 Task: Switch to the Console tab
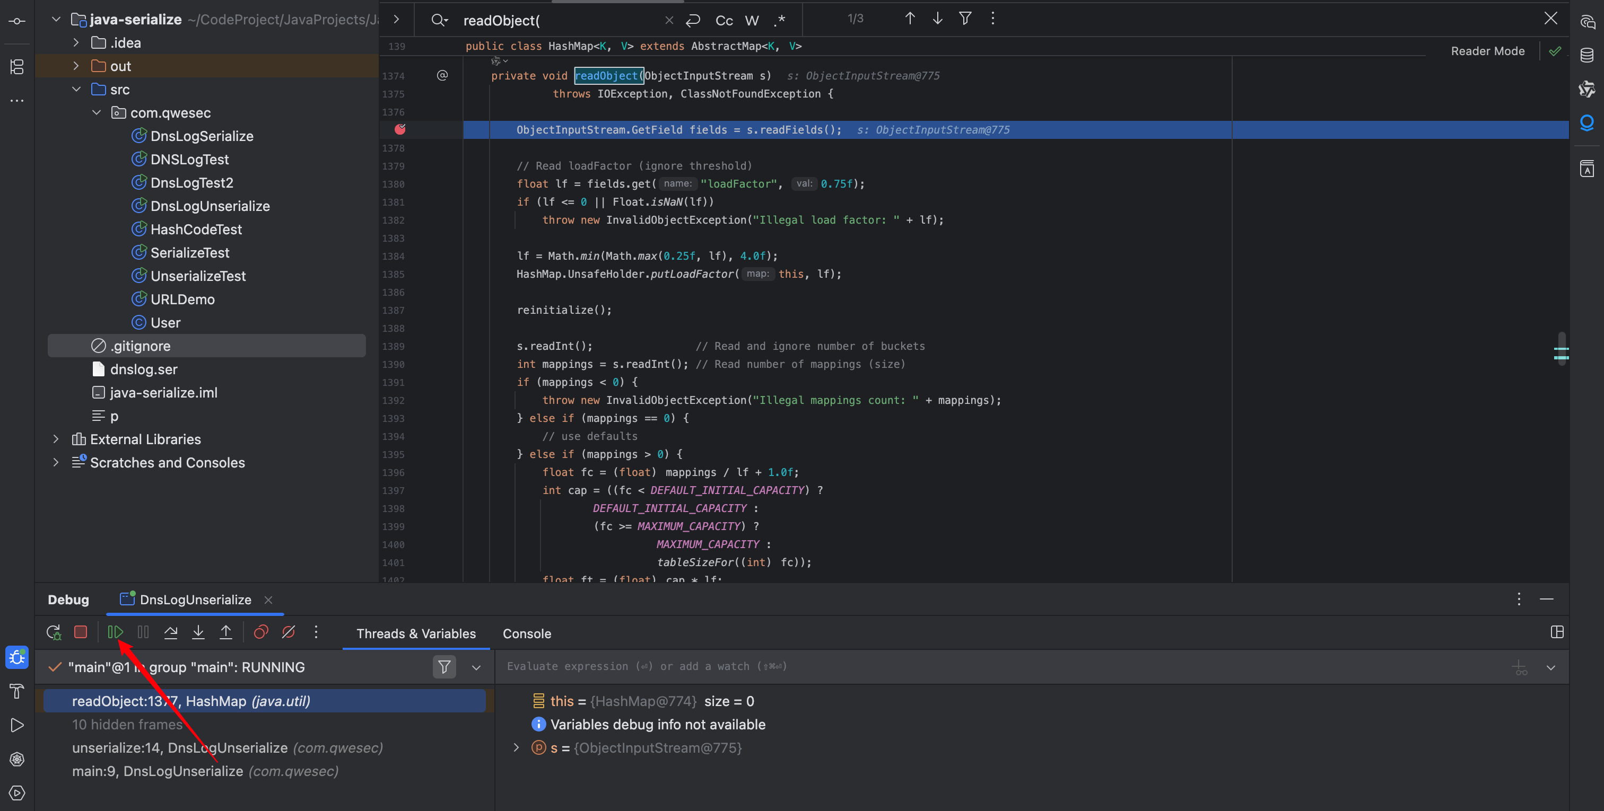point(527,633)
